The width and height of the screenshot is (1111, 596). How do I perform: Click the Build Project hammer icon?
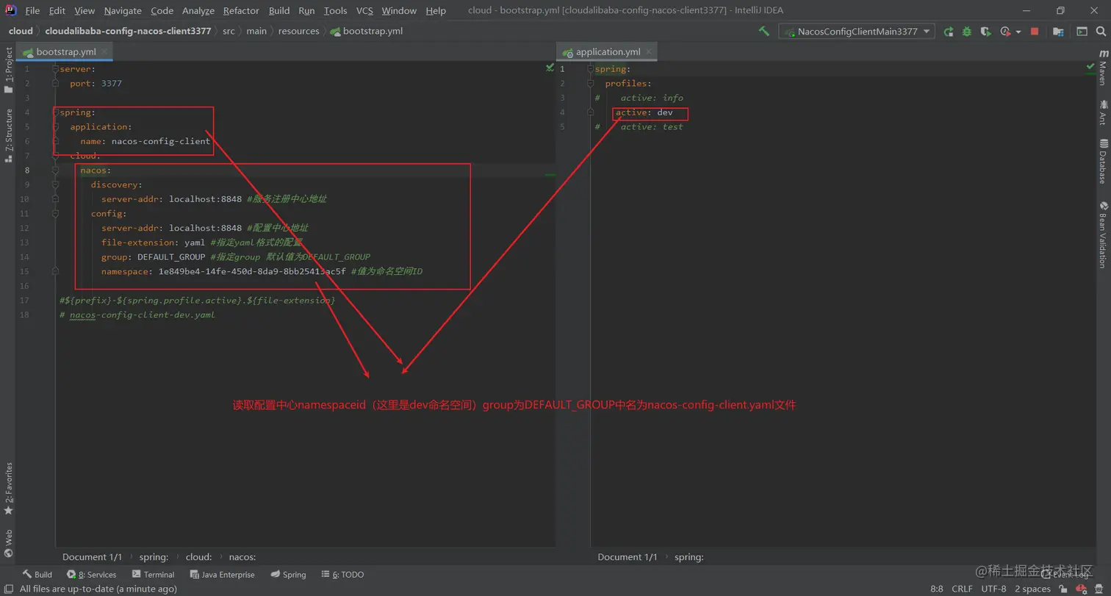[764, 32]
